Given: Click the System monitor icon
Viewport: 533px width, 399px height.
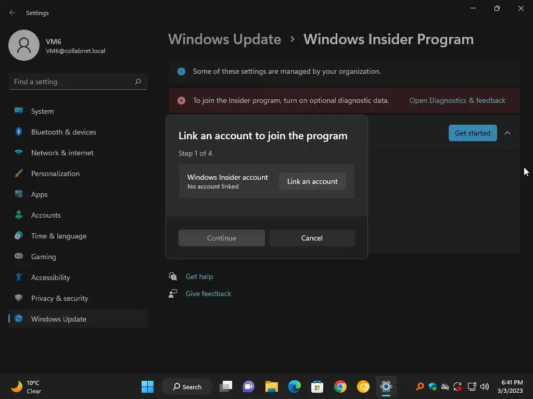Looking at the screenshot, I should pos(19,111).
